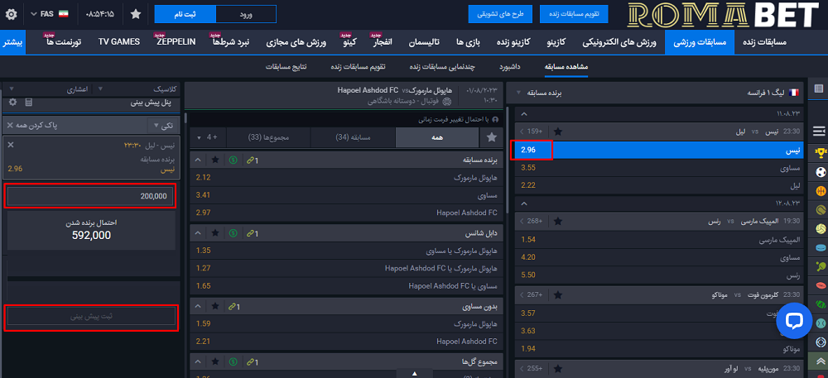Image resolution: width=828 pixels, height=378 pixels.
Task: Collapse the دابل شانس market section
Action: 198,232
